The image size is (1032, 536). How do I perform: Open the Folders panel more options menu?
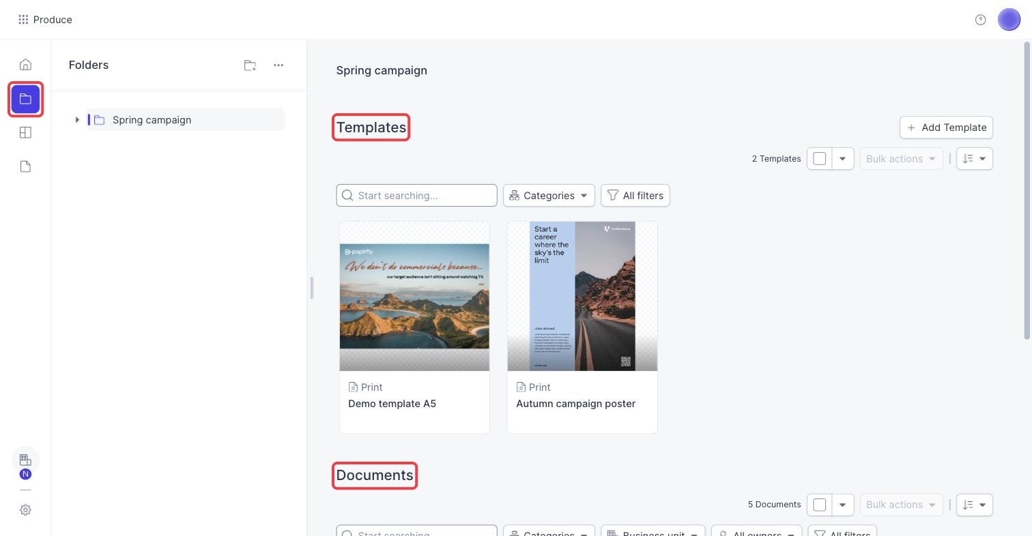click(278, 65)
